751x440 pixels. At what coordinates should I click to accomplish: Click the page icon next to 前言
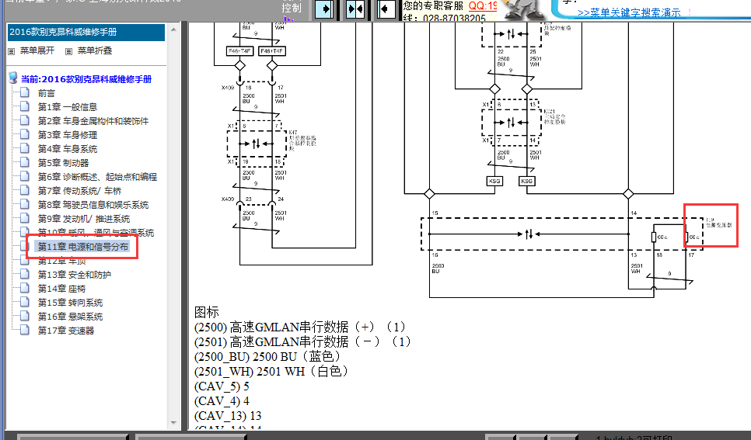[x=25, y=92]
